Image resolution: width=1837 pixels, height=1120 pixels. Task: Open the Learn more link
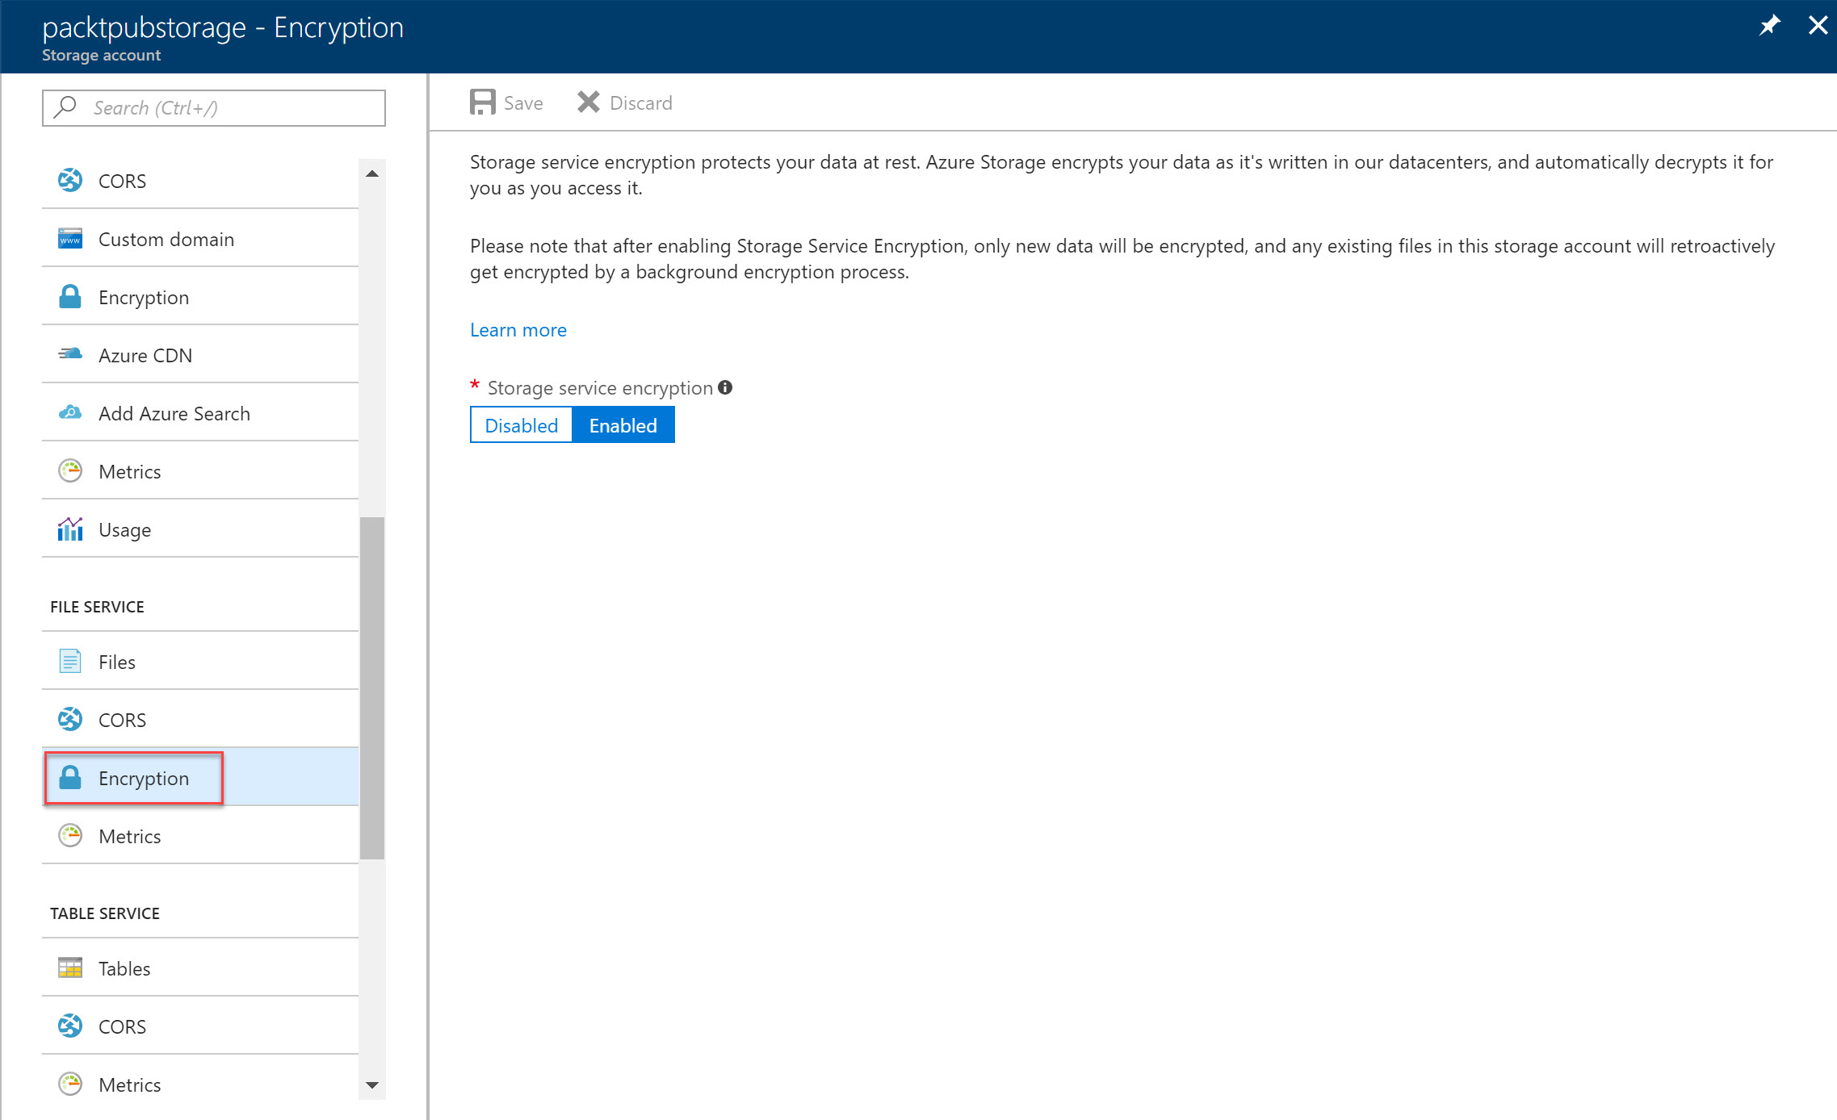pyautogui.click(x=518, y=330)
